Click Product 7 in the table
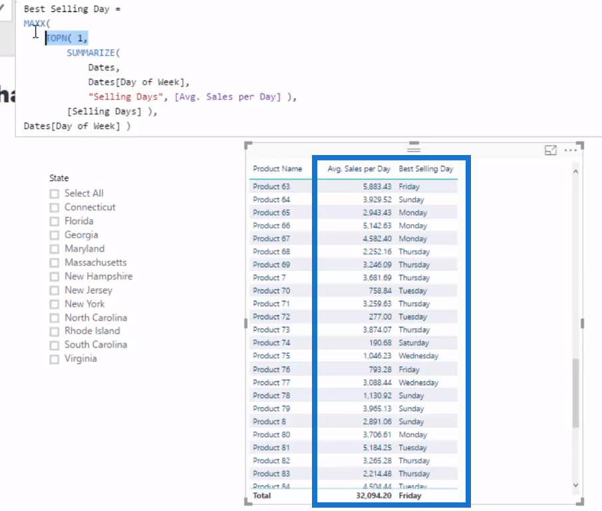 [269, 277]
